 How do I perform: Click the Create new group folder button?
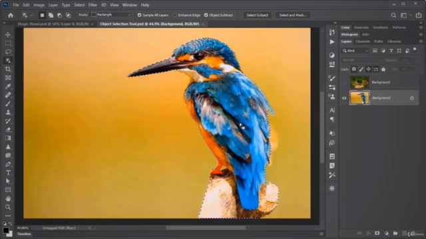[x=395, y=233]
